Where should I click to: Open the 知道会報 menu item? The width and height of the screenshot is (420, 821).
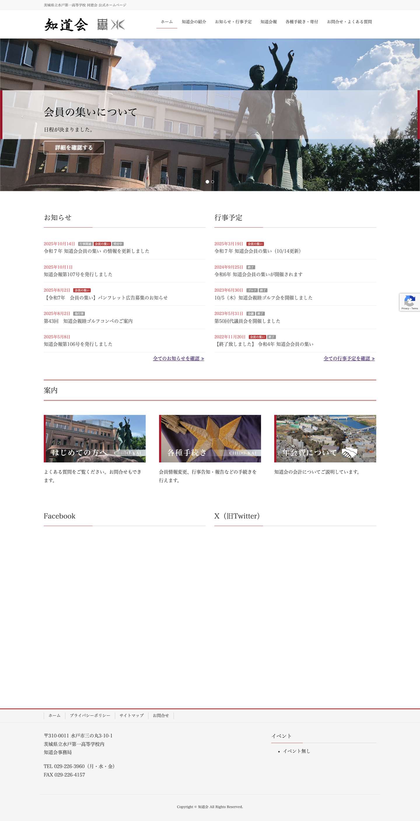(x=269, y=22)
